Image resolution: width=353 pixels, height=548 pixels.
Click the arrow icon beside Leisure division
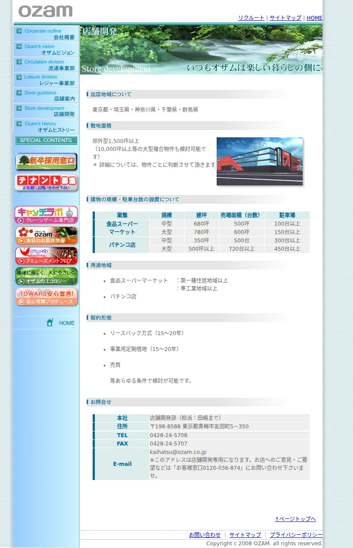19,77
